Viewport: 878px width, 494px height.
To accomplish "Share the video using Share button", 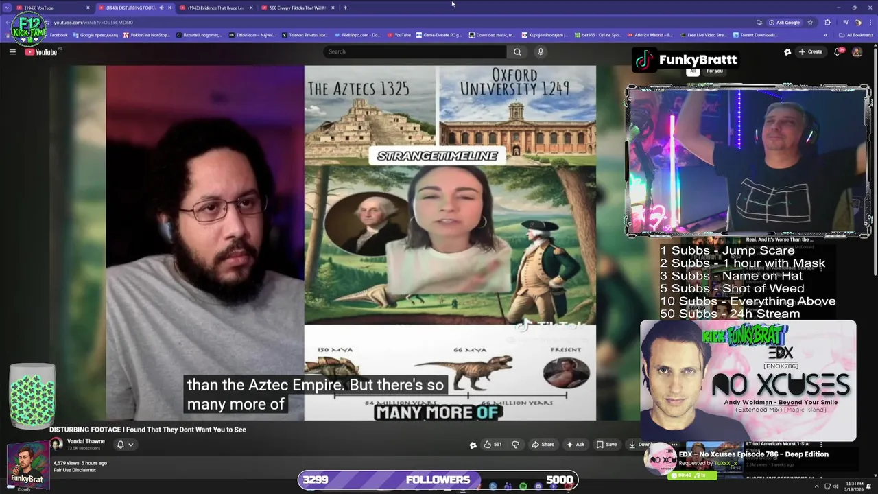I will (x=543, y=445).
